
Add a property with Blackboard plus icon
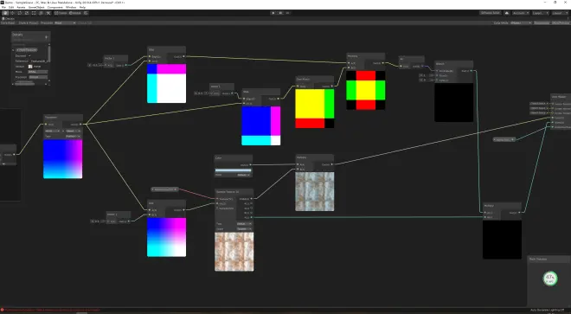[46, 37]
